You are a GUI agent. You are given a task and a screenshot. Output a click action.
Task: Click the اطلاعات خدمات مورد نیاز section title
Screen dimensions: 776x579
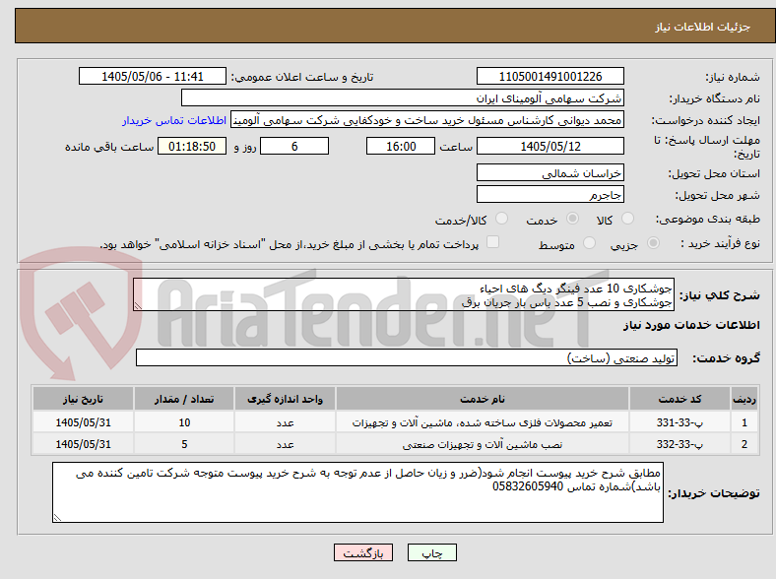click(x=691, y=325)
